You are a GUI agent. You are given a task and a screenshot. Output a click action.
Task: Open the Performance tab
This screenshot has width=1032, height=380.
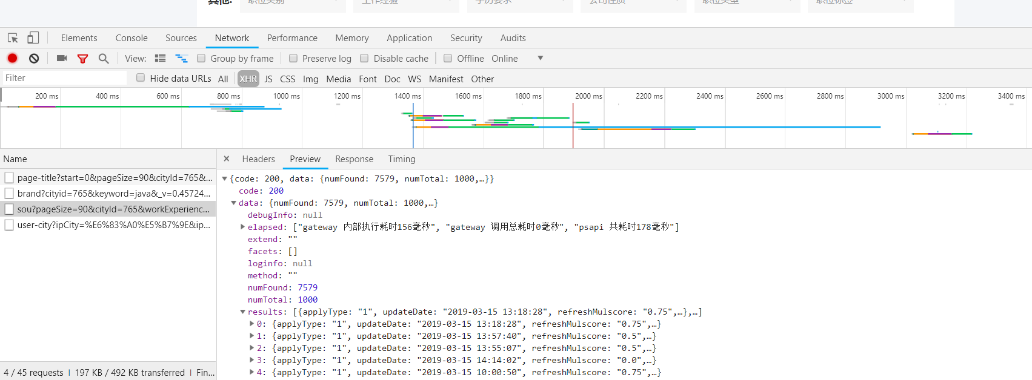point(292,38)
